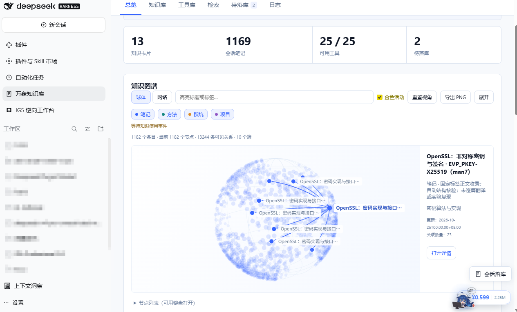This screenshot has width=517, height=312.
Task: Toggle the 方法 filter chip
Action: point(169,115)
